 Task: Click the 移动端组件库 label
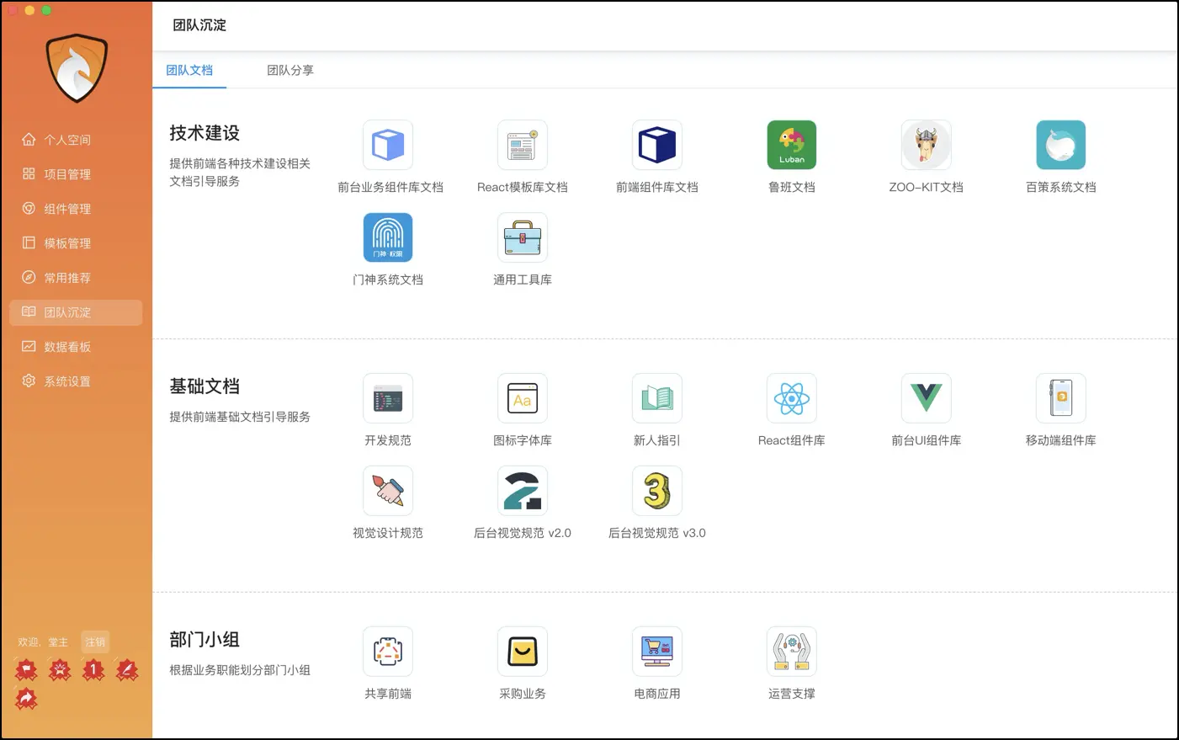[x=1061, y=441]
